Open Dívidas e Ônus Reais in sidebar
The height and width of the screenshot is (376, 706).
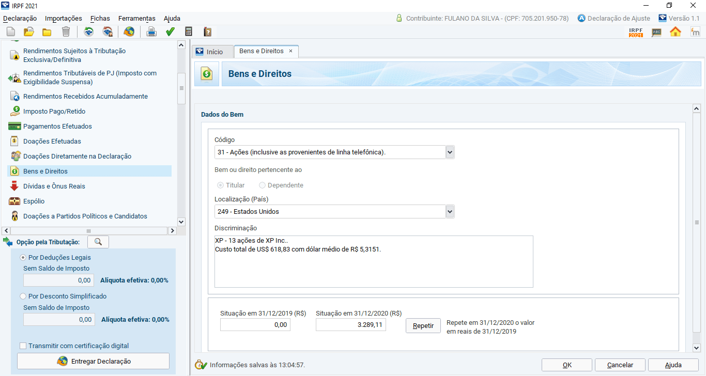click(54, 186)
